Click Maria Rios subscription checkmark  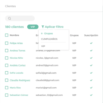click(91, 88)
